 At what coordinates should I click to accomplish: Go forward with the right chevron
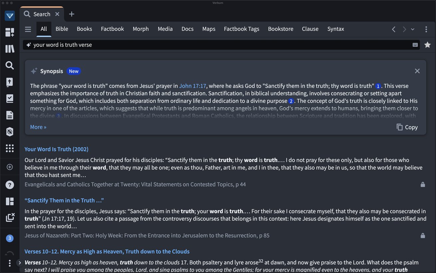pyautogui.click(x=404, y=29)
